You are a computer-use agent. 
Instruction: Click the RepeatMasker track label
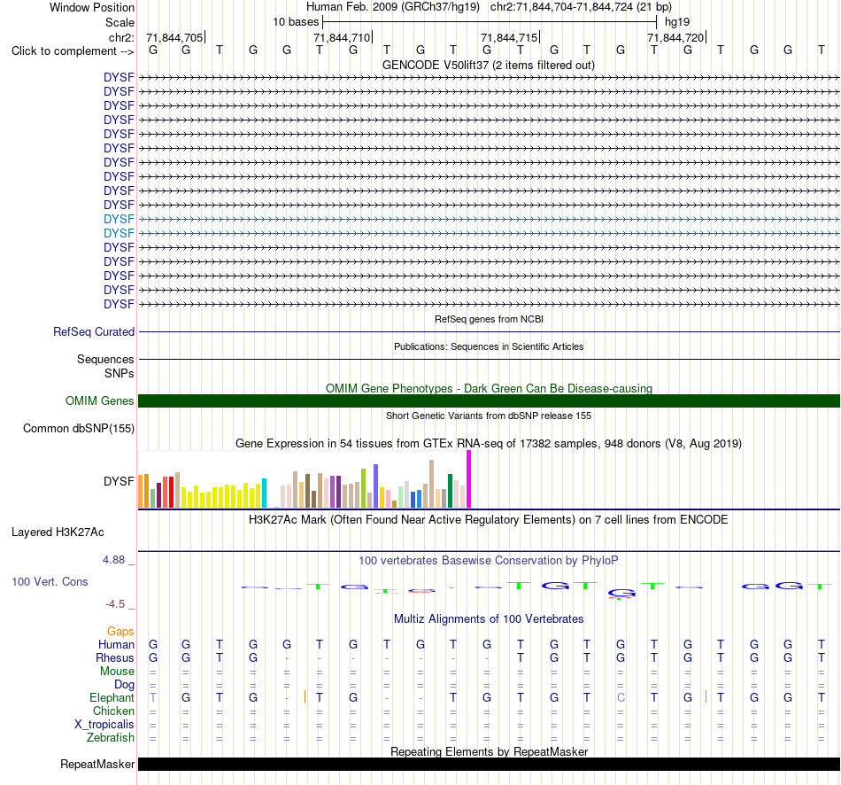[97, 764]
